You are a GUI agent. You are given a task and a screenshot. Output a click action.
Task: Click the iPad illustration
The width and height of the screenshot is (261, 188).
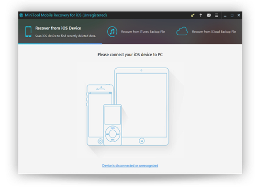pos(142,106)
